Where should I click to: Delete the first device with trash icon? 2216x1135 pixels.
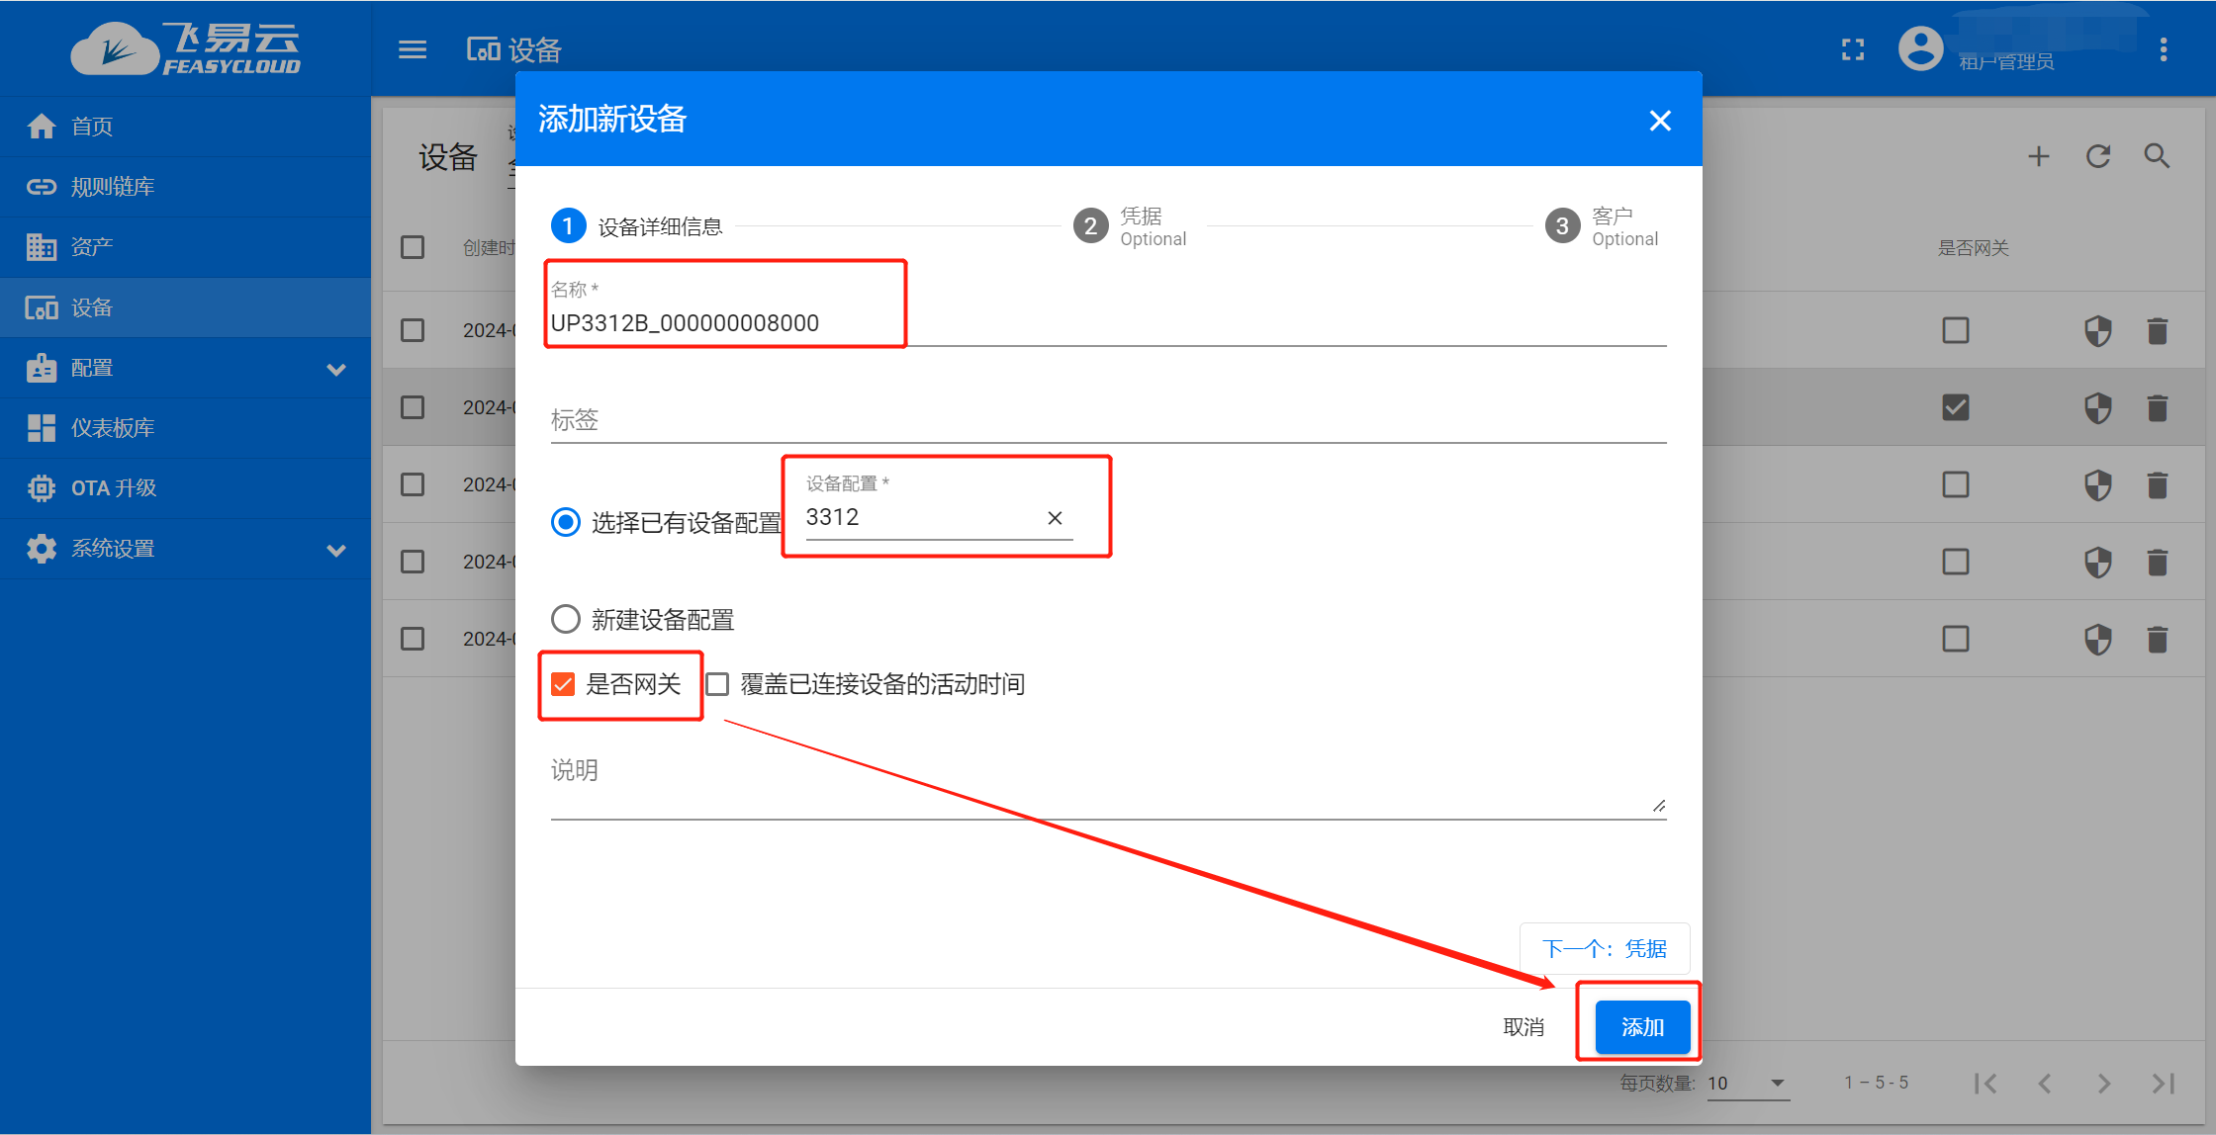(2158, 330)
